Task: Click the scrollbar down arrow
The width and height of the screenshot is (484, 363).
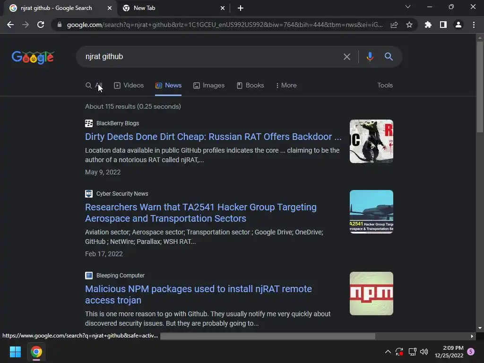Action: coord(480,328)
